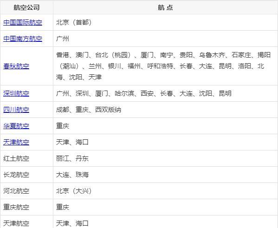Image resolution: width=278 pixels, height=228 pixels.
Task: Select the 北京（首都） destination cell
Action: point(165,23)
